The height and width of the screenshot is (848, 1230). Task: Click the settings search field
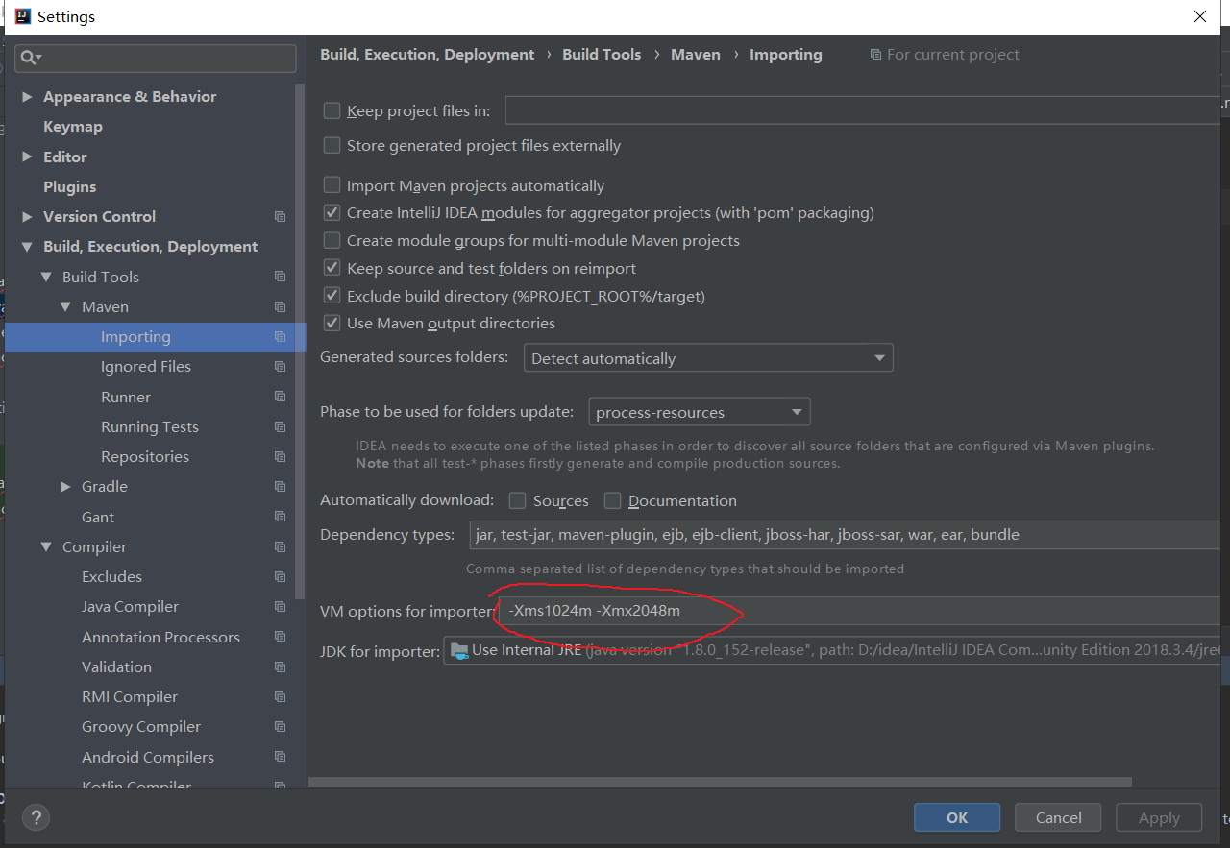tap(156, 59)
